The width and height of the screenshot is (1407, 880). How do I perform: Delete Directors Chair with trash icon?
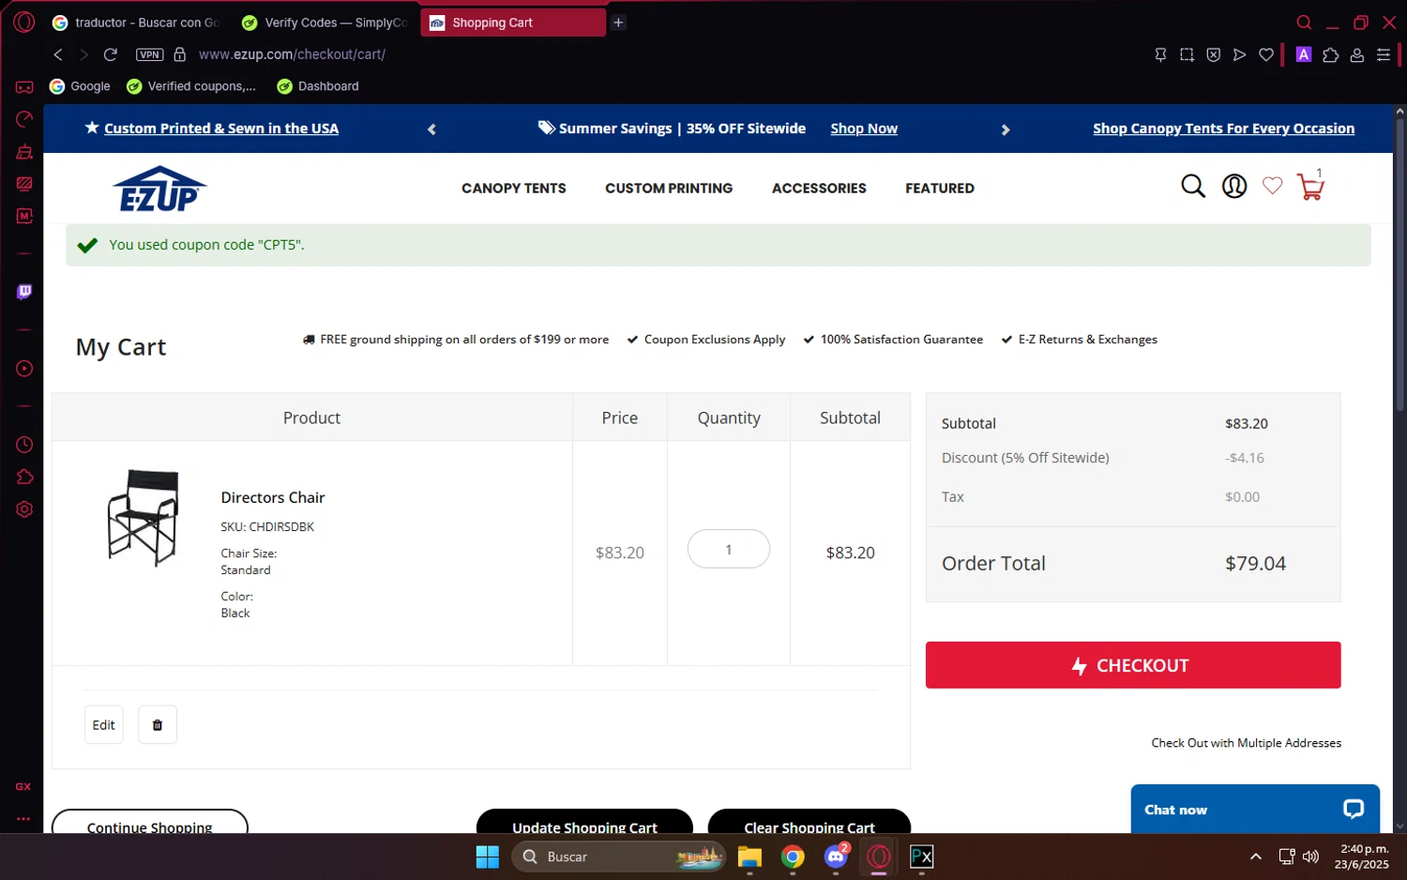click(x=158, y=725)
